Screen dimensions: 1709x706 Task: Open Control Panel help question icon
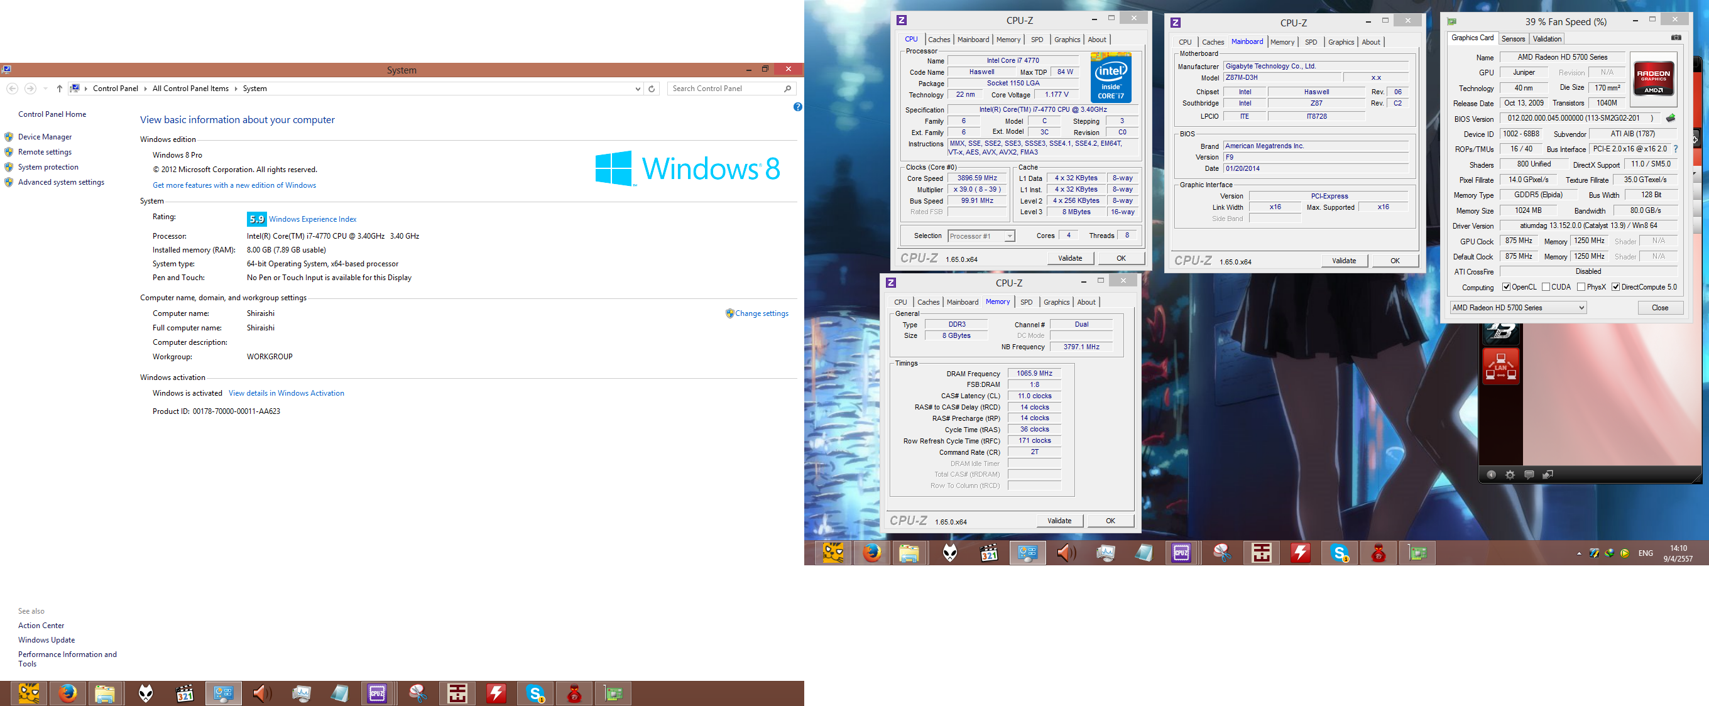[x=797, y=107]
